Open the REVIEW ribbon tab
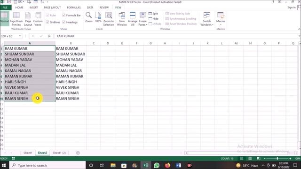This screenshot has width=301, height=169. tap(104, 8)
